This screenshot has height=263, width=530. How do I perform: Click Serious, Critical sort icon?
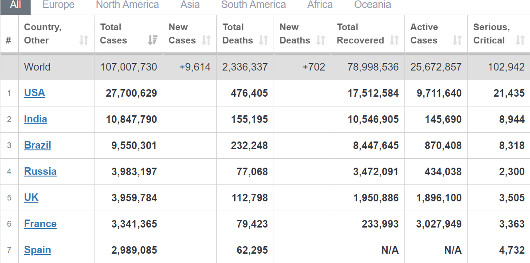click(520, 40)
